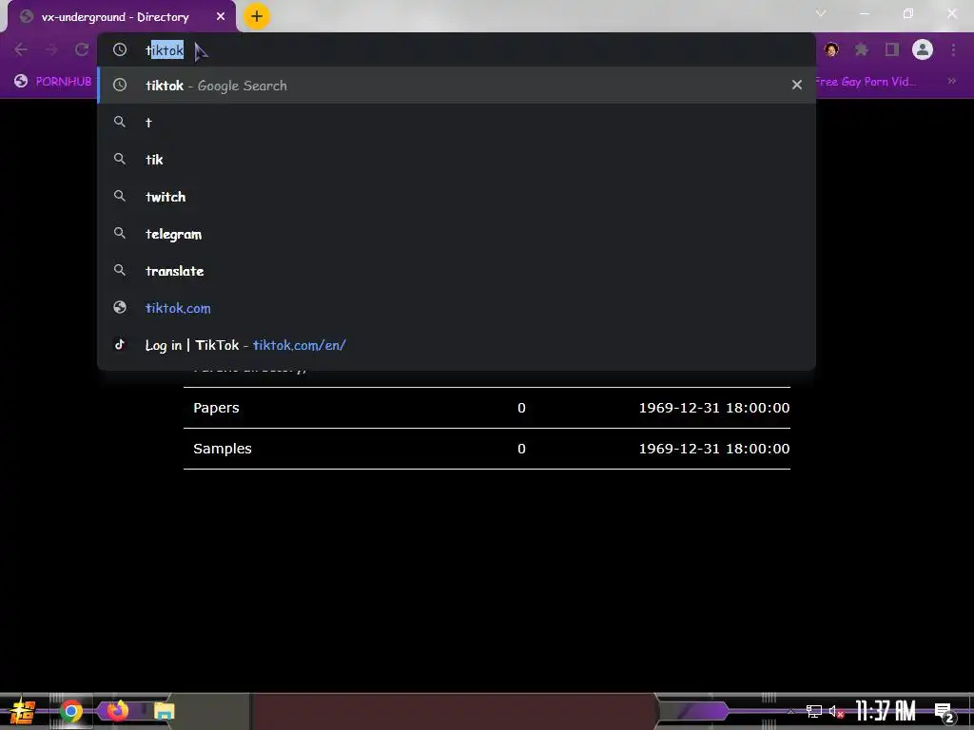Open the Log in | TikTok suggestion
The height and width of the screenshot is (730, 974).
(x=457, y=345)
